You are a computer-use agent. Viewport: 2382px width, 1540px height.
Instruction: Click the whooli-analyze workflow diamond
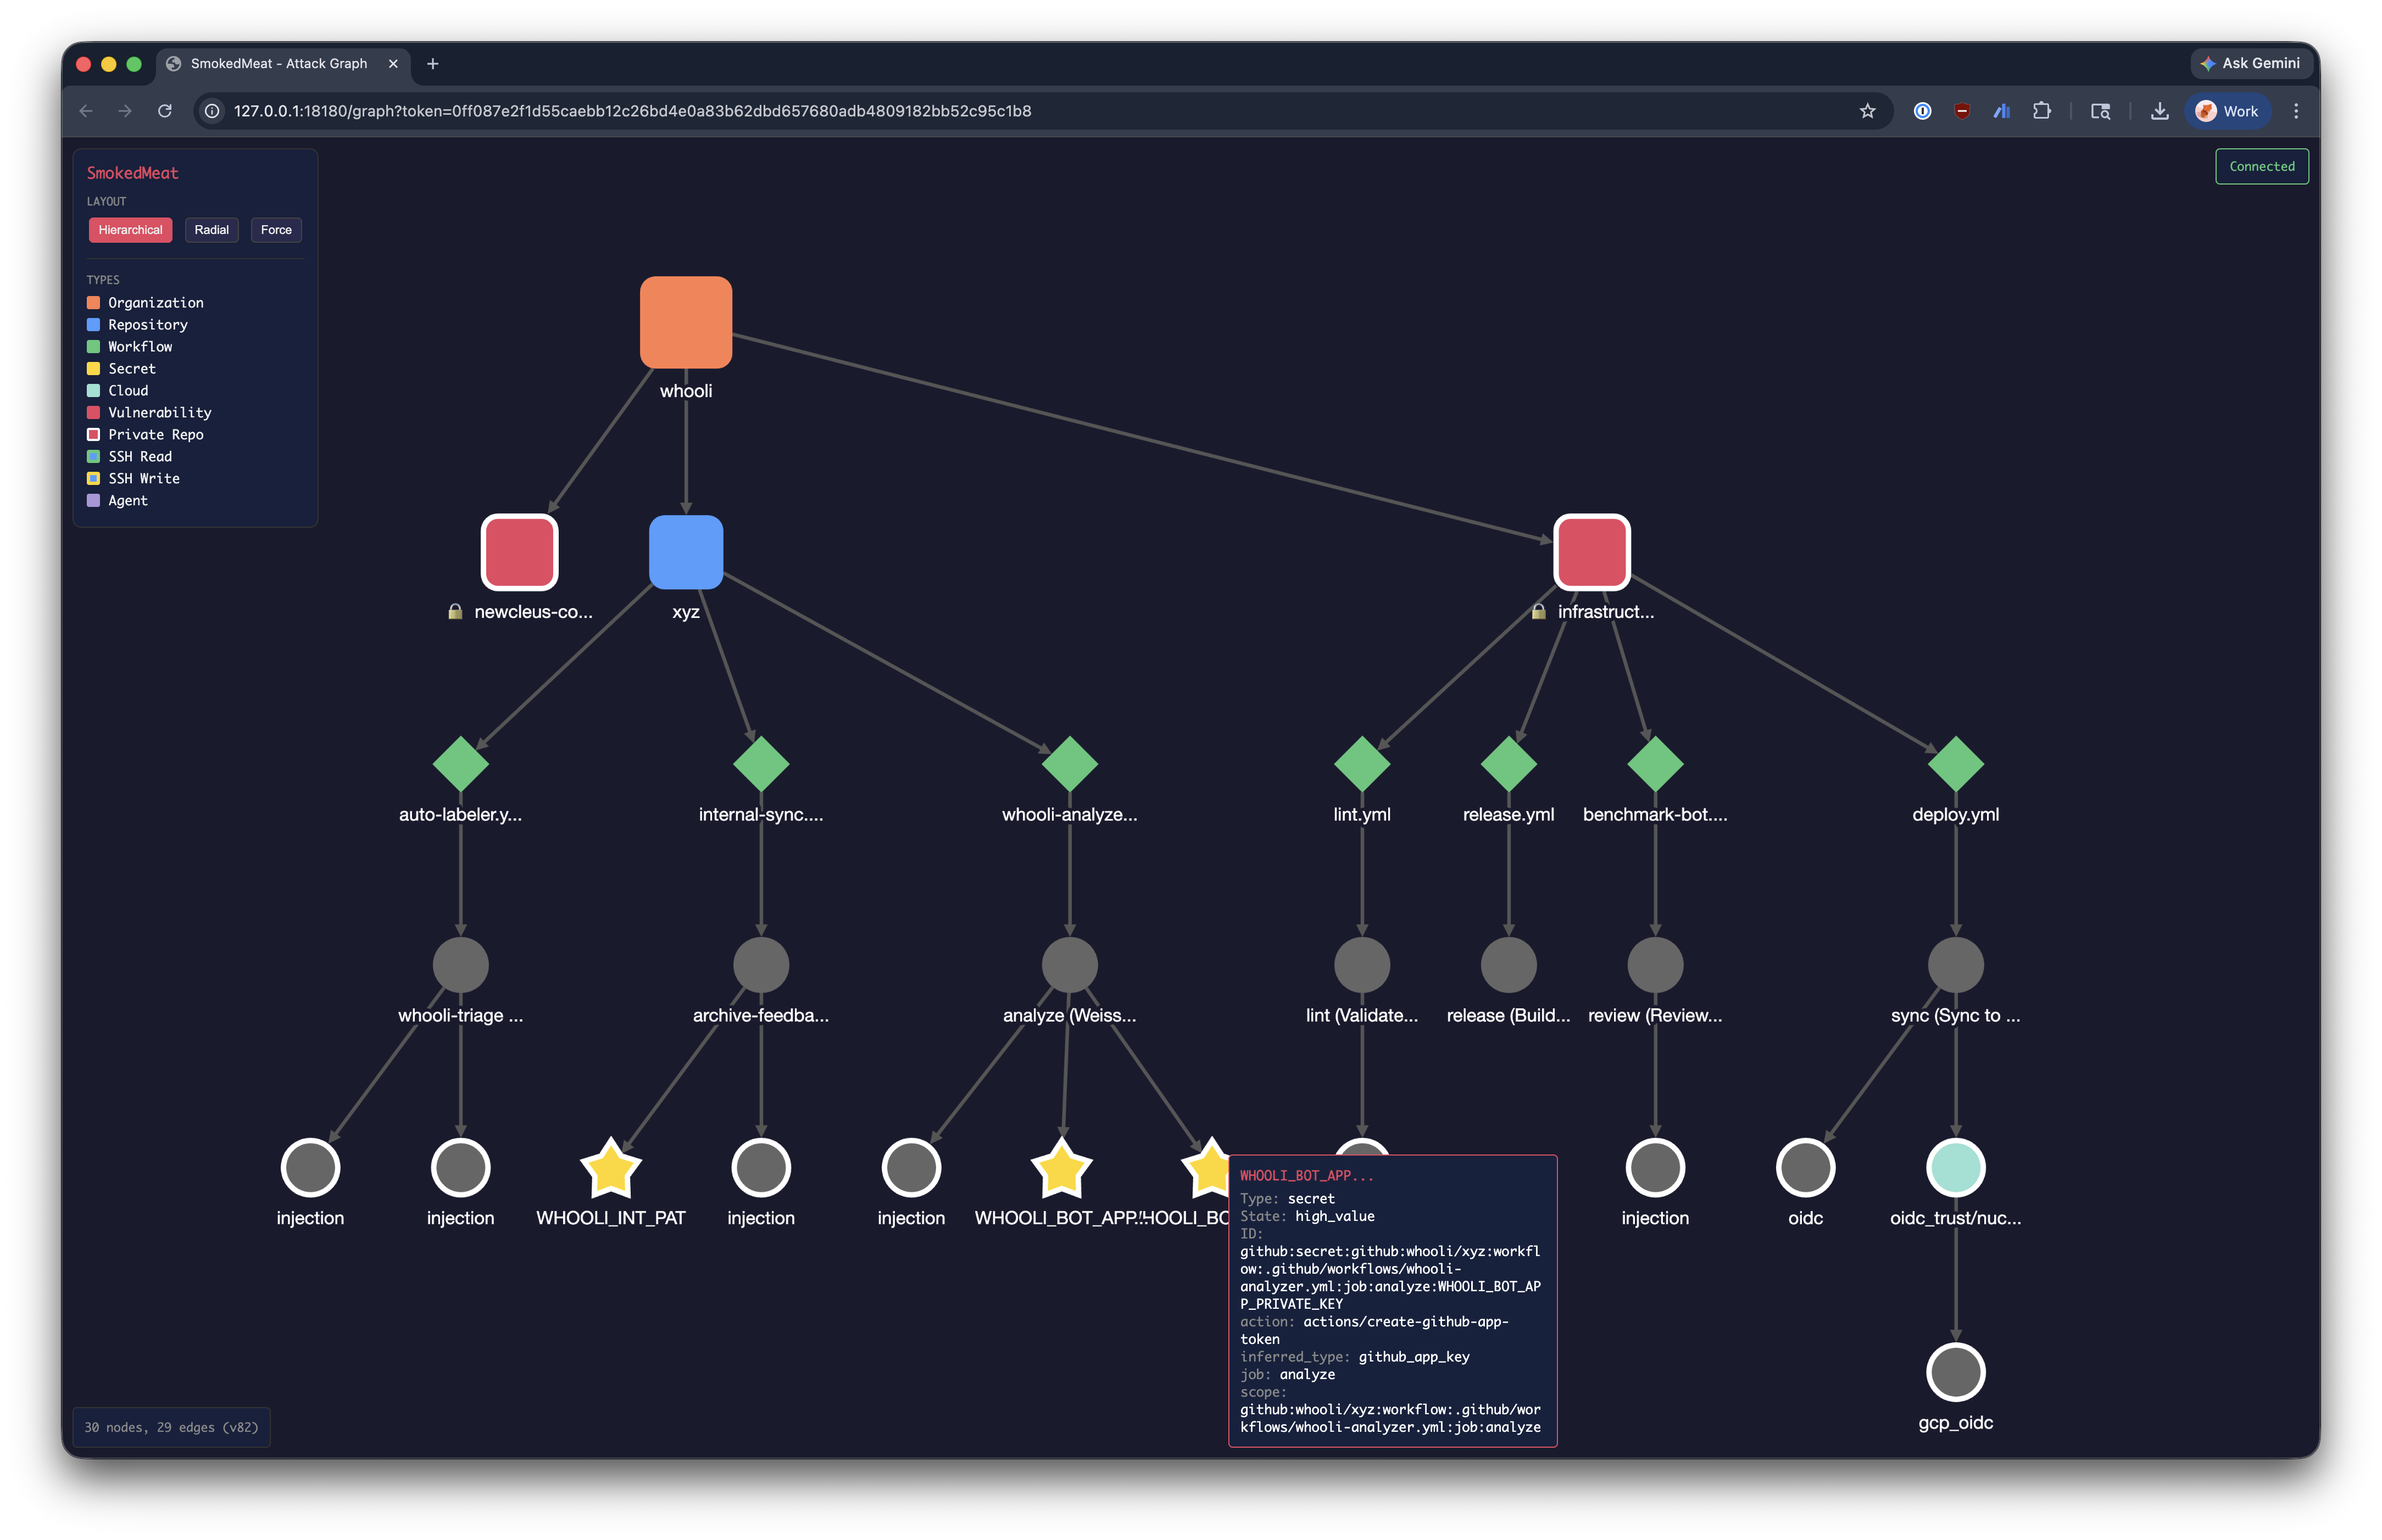(1070, 763)
